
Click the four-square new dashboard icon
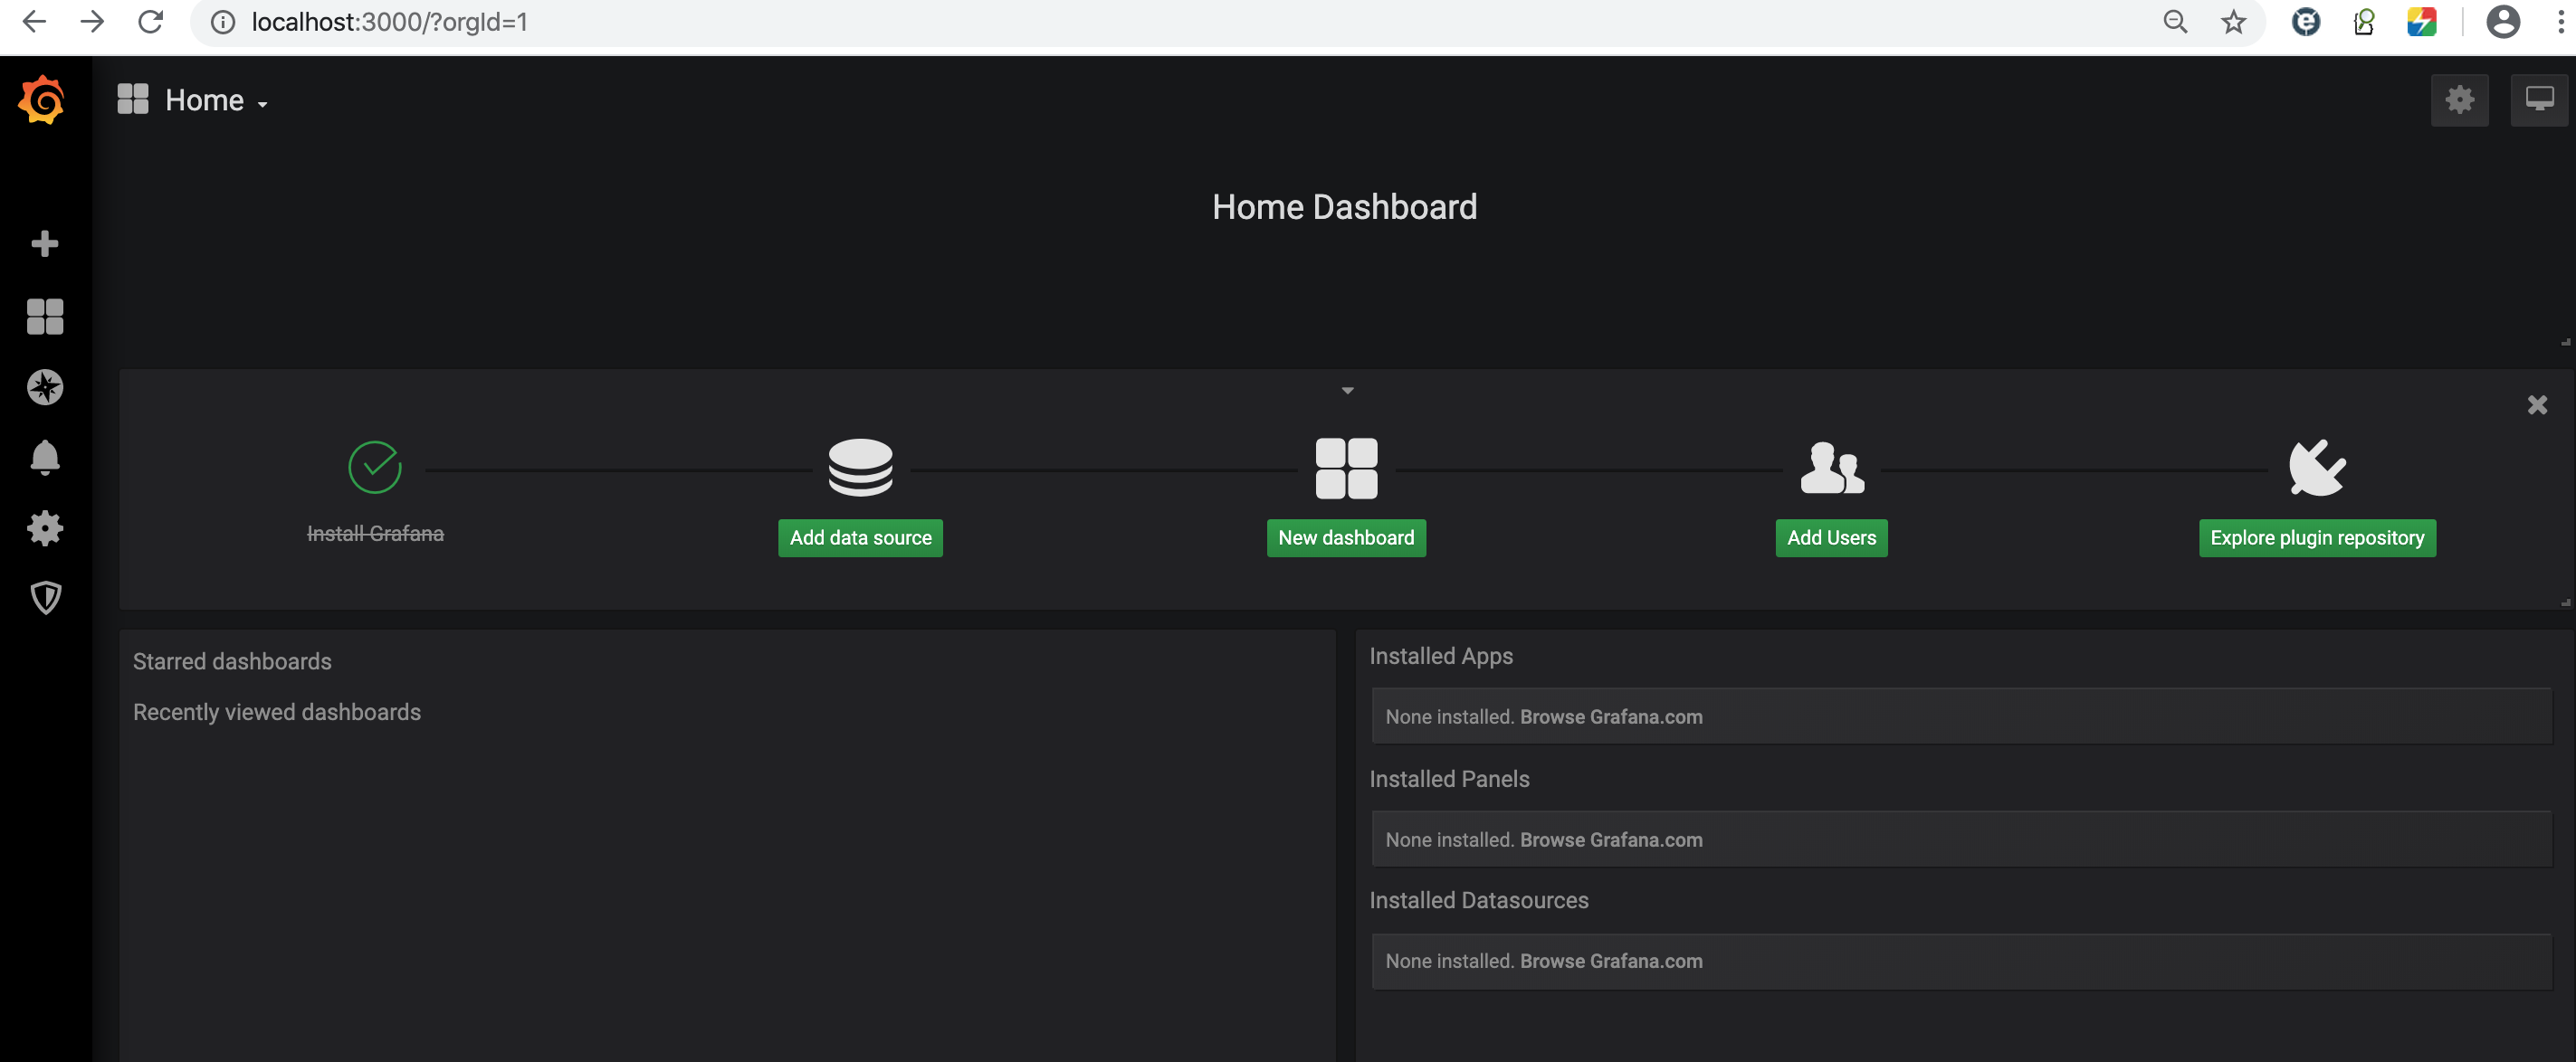(x=1346, y=468)
